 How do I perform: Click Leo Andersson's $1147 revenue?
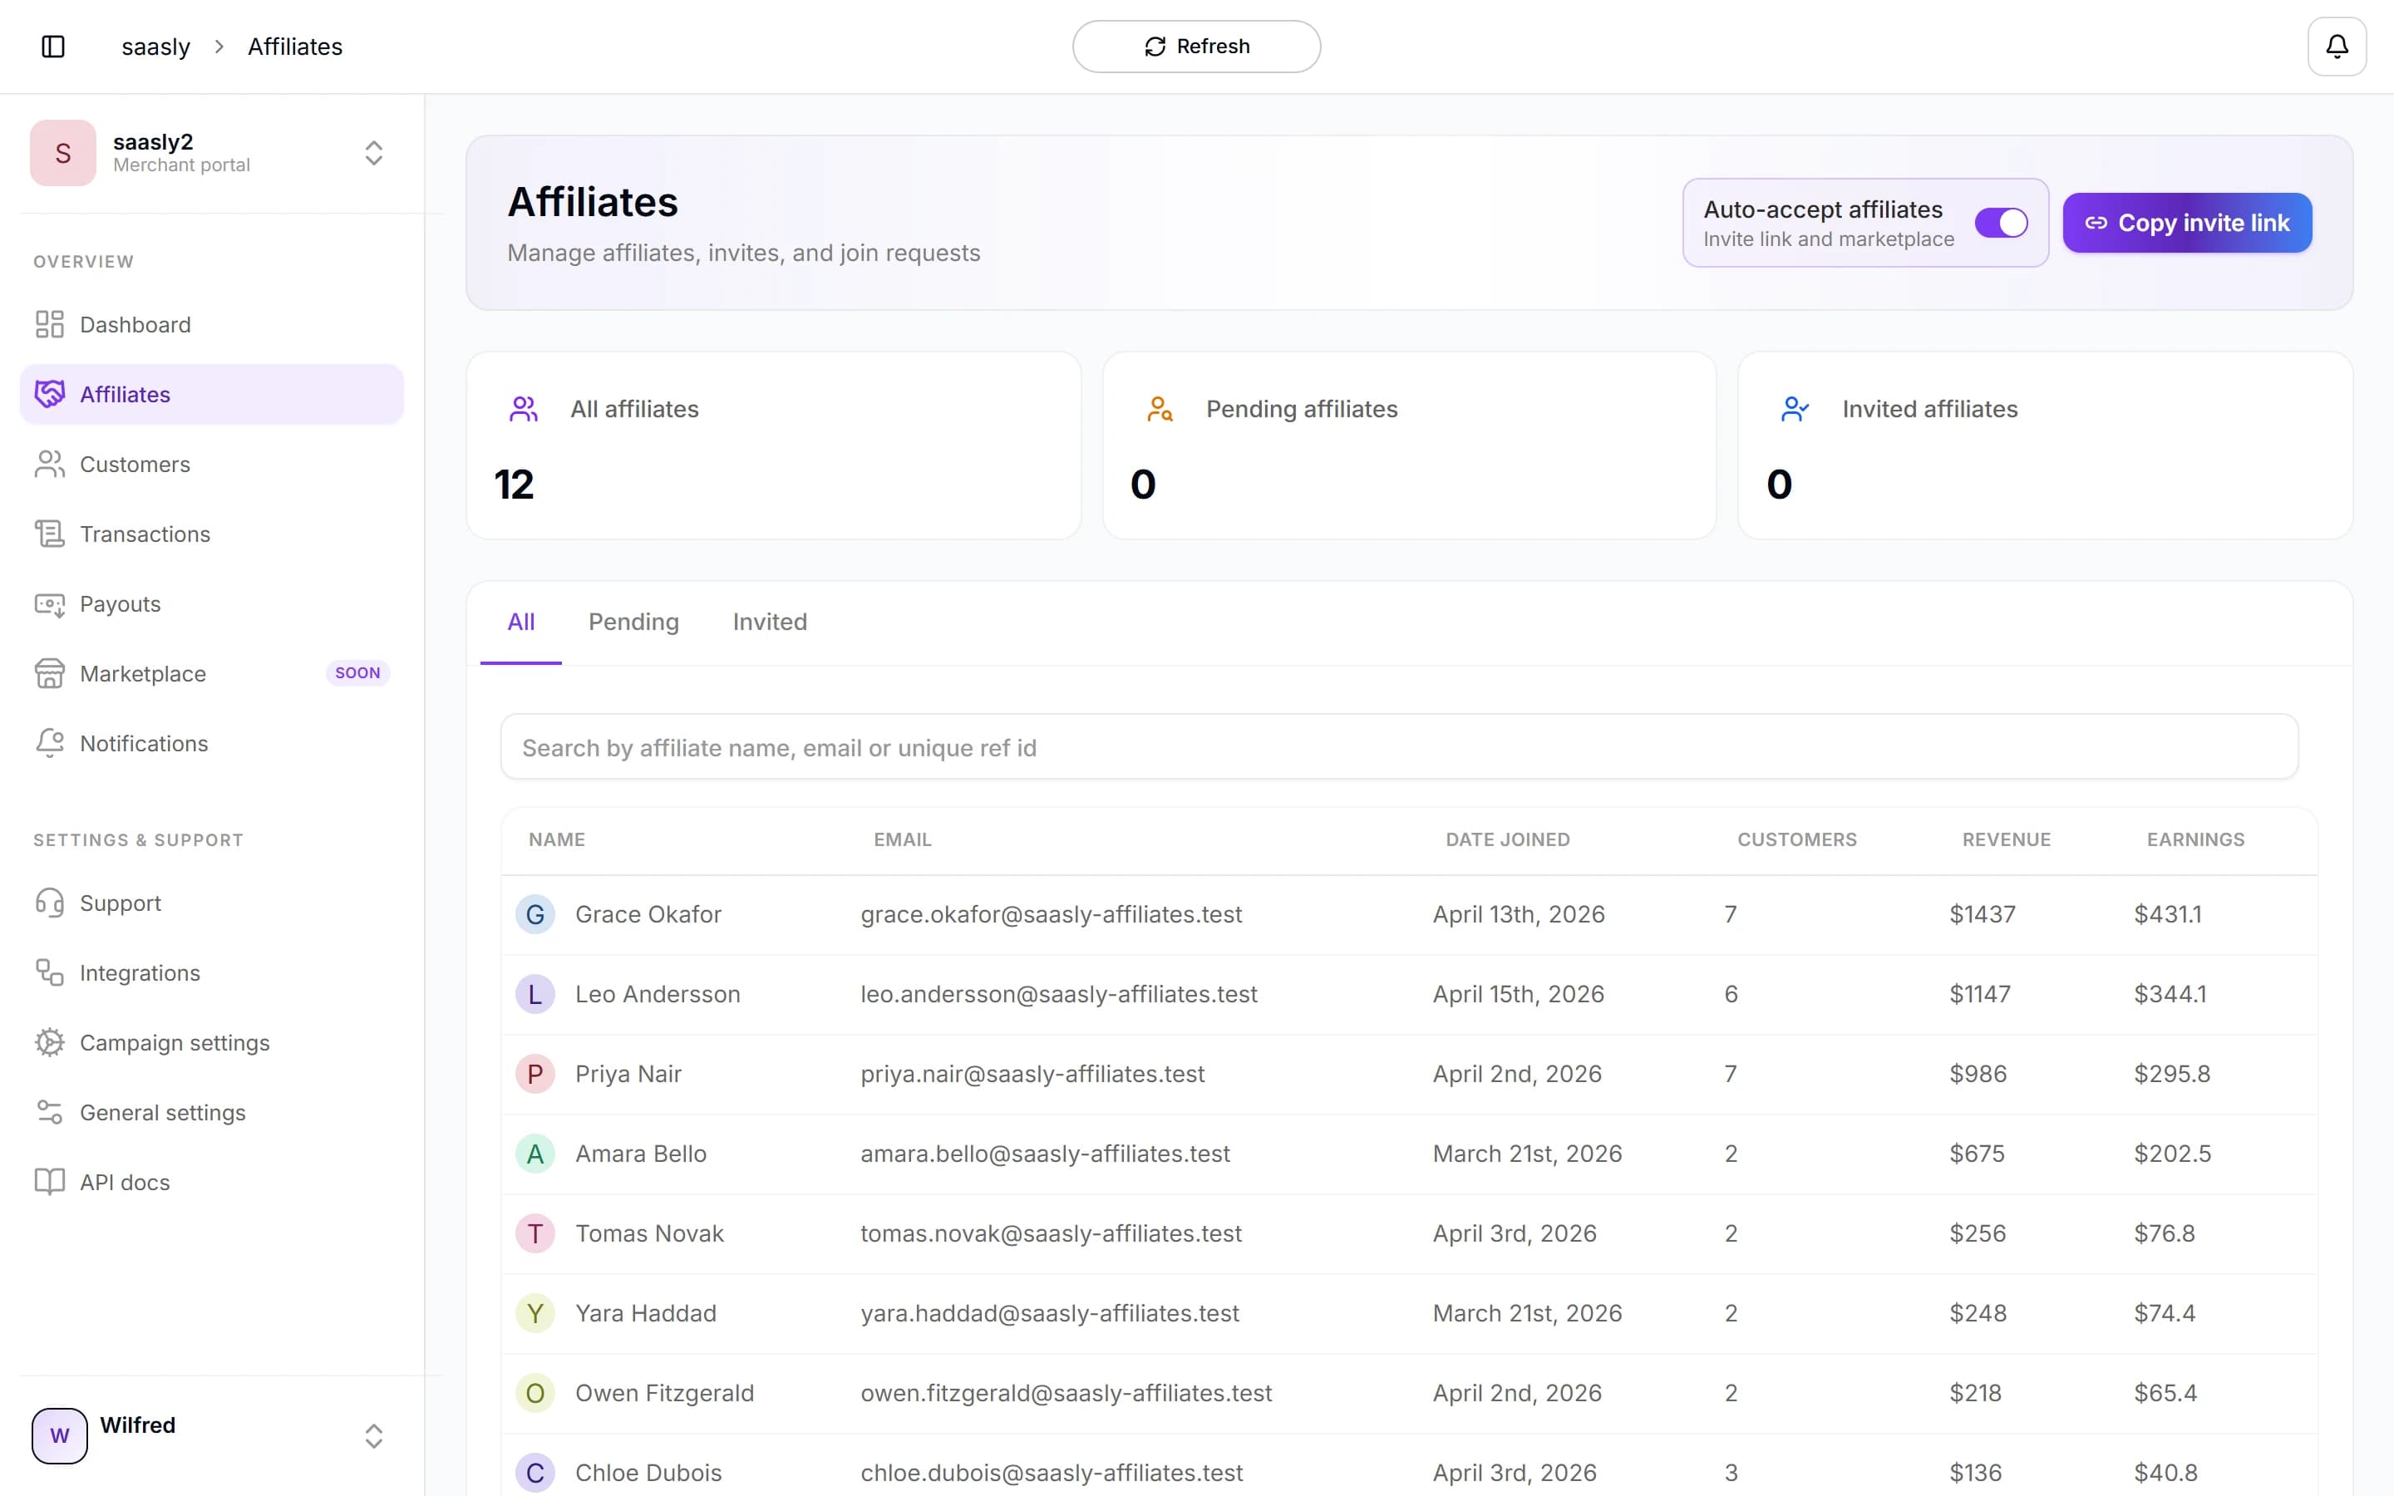[x=1979, y=994]
